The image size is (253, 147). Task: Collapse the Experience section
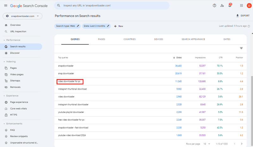(x=4, y=96)
